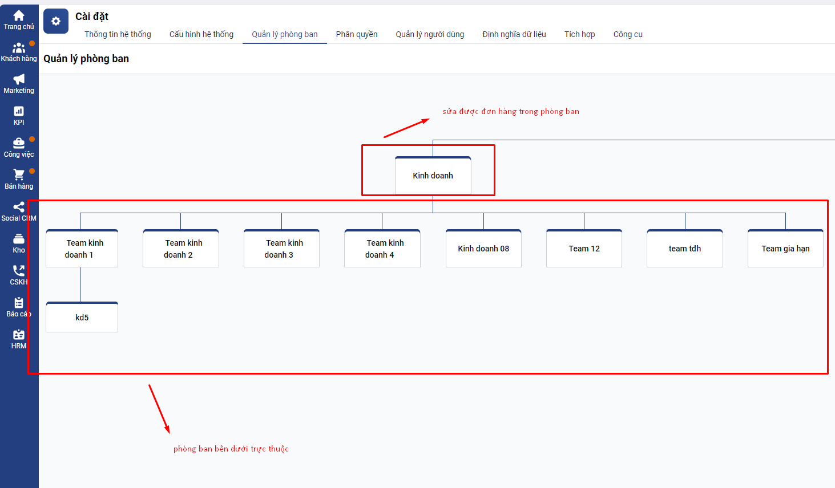Click the Cài đặt gear icon

point(56,21)
